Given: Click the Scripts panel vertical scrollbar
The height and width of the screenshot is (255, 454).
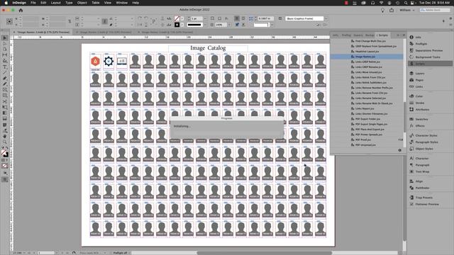Looking at the screenshot, I should [x=404, y=116].
